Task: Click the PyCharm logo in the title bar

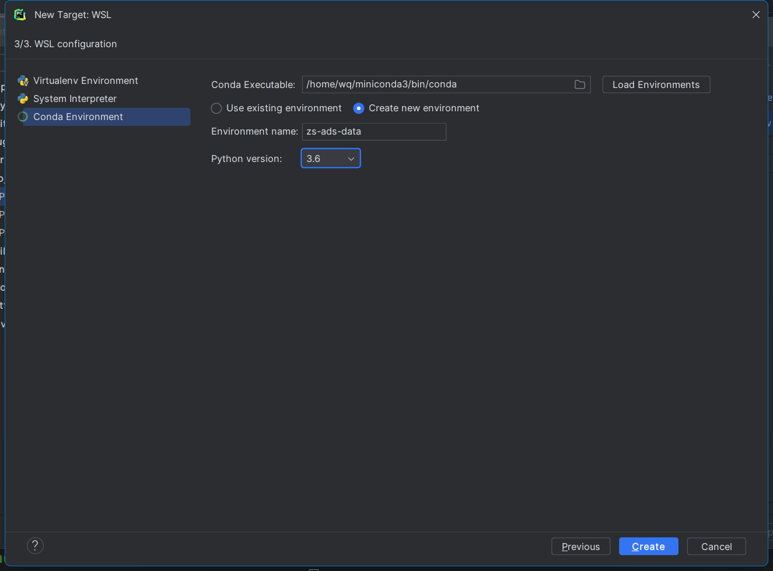Action: (20, 14)
